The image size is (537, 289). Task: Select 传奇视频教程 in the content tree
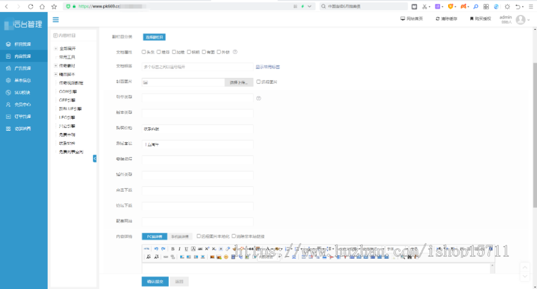(71, 83)
